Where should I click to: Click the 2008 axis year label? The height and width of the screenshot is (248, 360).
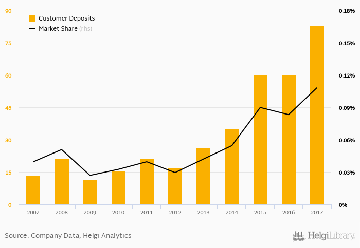coord(62,212)
